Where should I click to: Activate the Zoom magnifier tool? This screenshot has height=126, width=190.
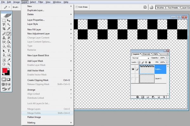[9, 64]
